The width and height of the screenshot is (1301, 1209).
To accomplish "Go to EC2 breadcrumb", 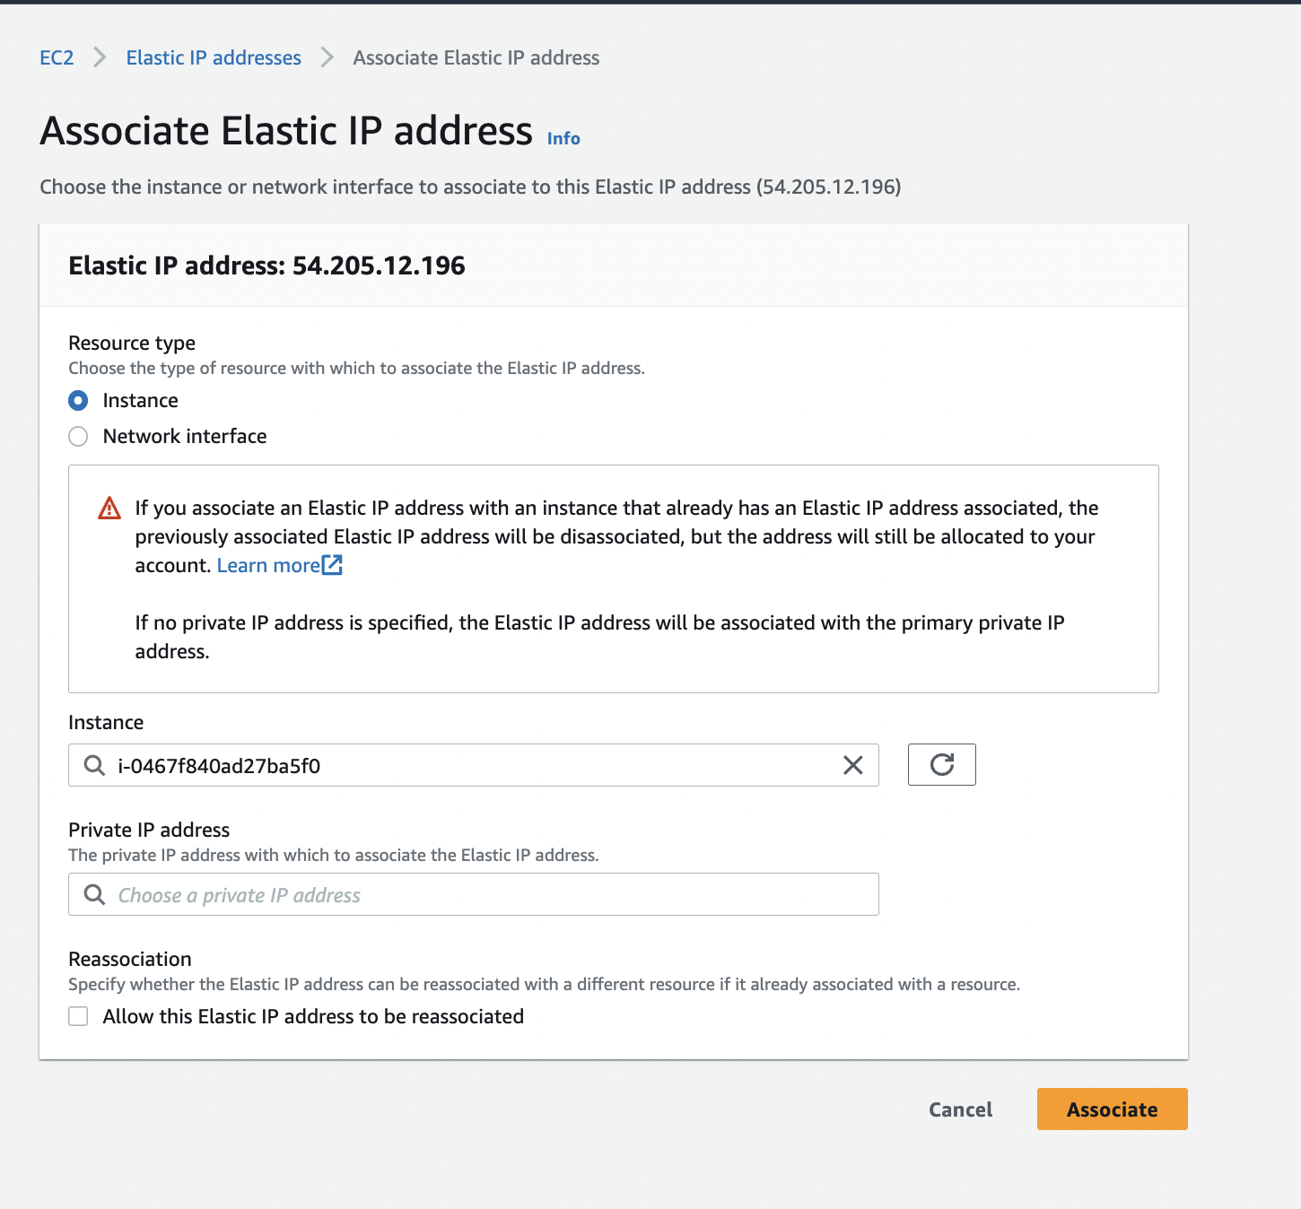I will click(57, 57).
